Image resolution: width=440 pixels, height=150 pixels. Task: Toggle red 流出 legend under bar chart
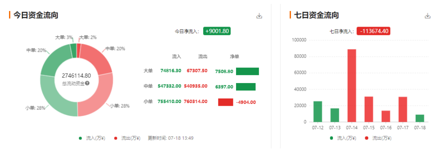[378, 138]
